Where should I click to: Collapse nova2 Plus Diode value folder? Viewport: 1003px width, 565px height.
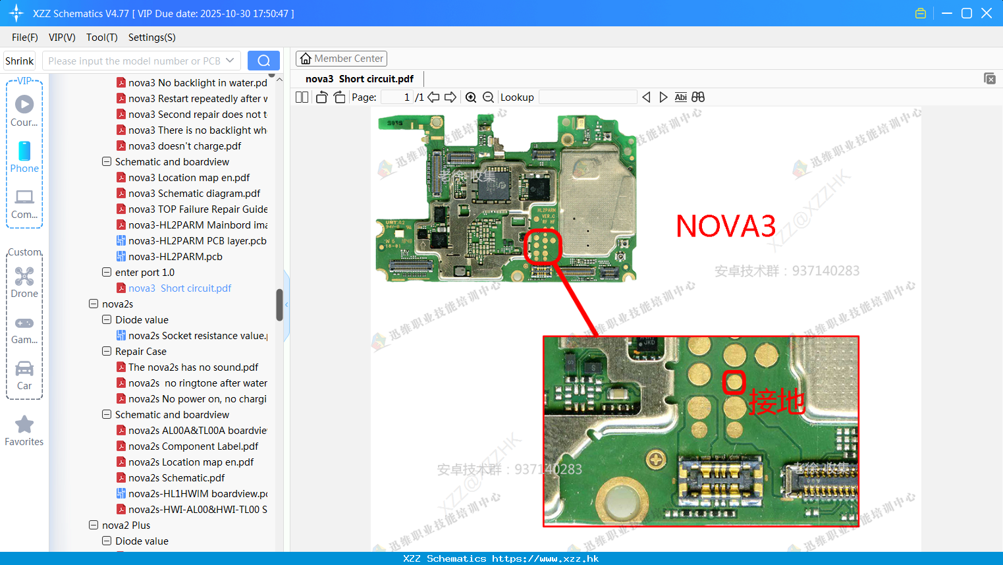click(x=107, y=541)
